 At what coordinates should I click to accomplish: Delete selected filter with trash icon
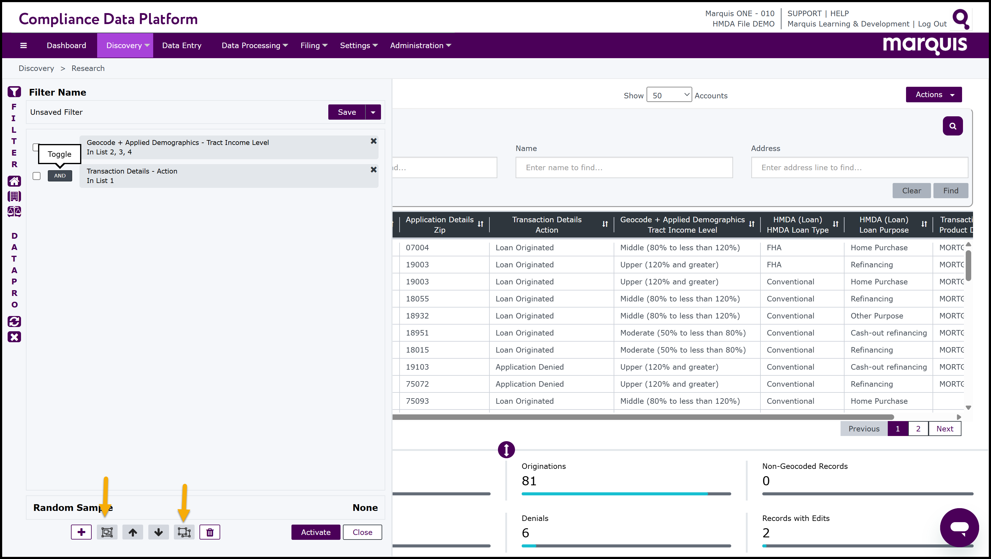[210, 532]
